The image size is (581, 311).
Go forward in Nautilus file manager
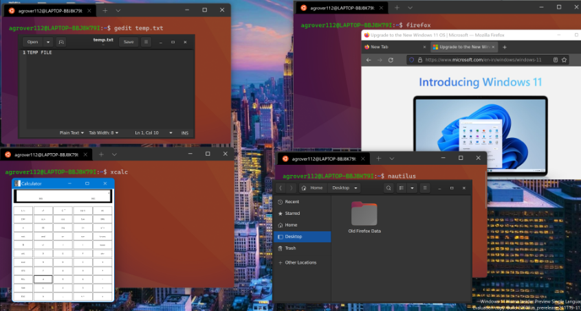292,188
